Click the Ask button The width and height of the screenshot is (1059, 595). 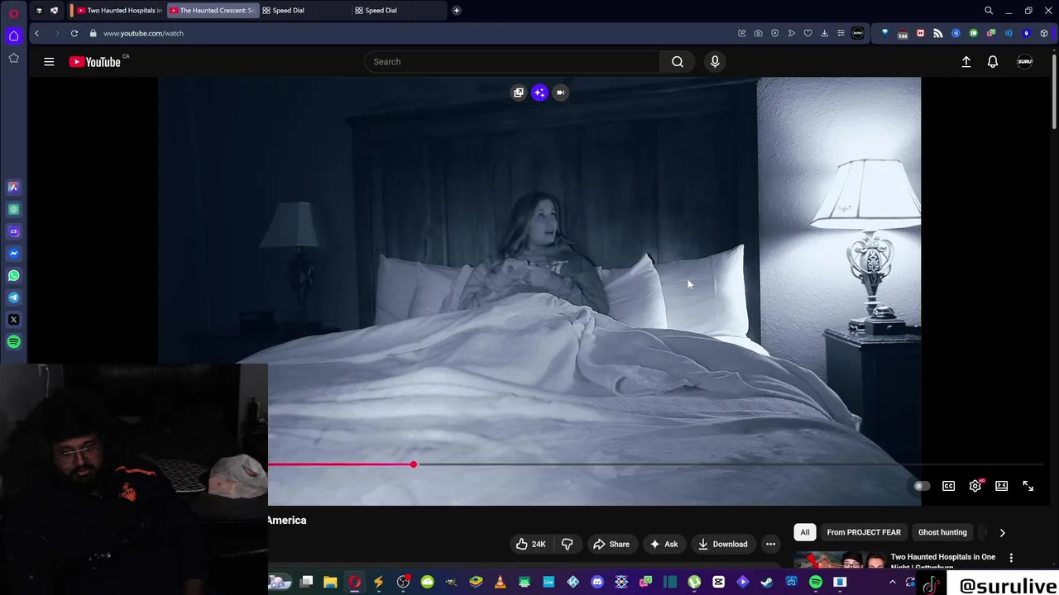[x=664, y=544]
